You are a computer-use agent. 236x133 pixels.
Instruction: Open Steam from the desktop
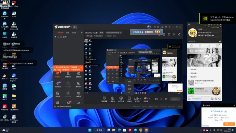tap(14, 66)
